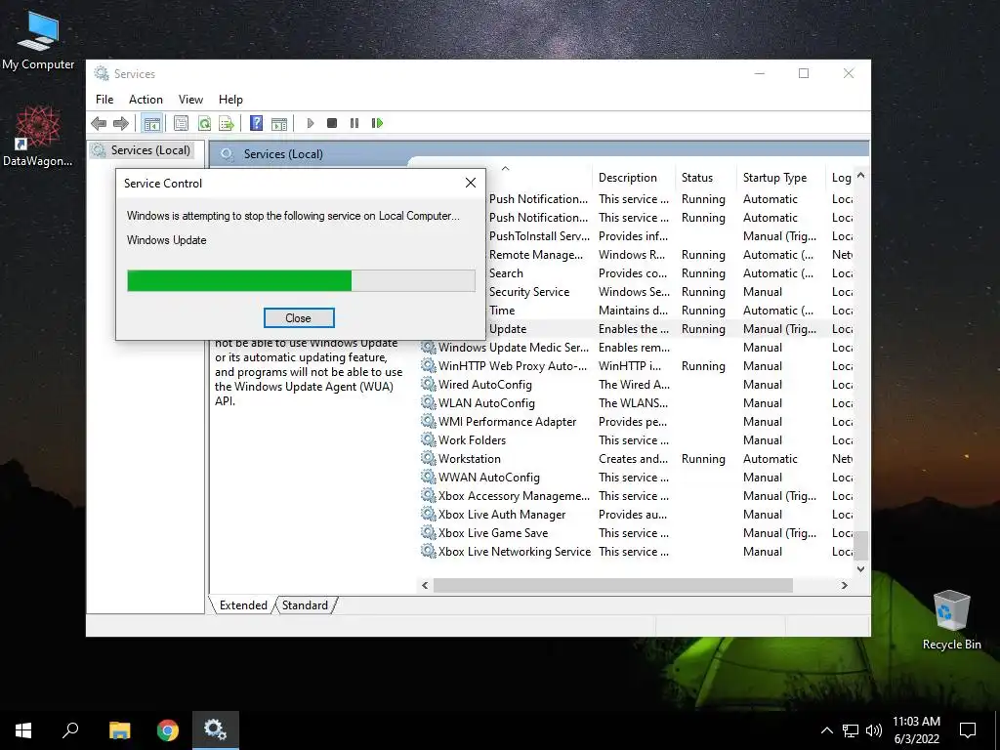Viewport: 1000px width, 750px height.
Task: Click the gear icon beside Xbox Live Networking Service
Action: pos(428,551)
